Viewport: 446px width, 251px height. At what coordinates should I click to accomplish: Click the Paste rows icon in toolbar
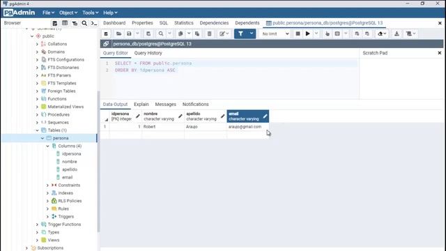tap(197, 33)
